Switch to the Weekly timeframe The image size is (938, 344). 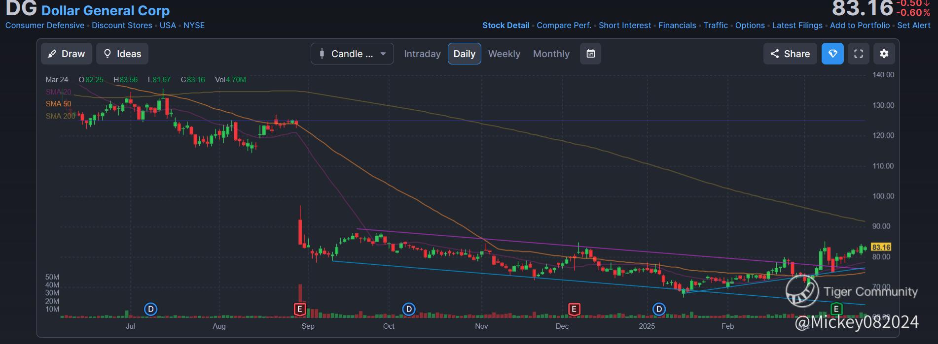[x=504, y=54]
